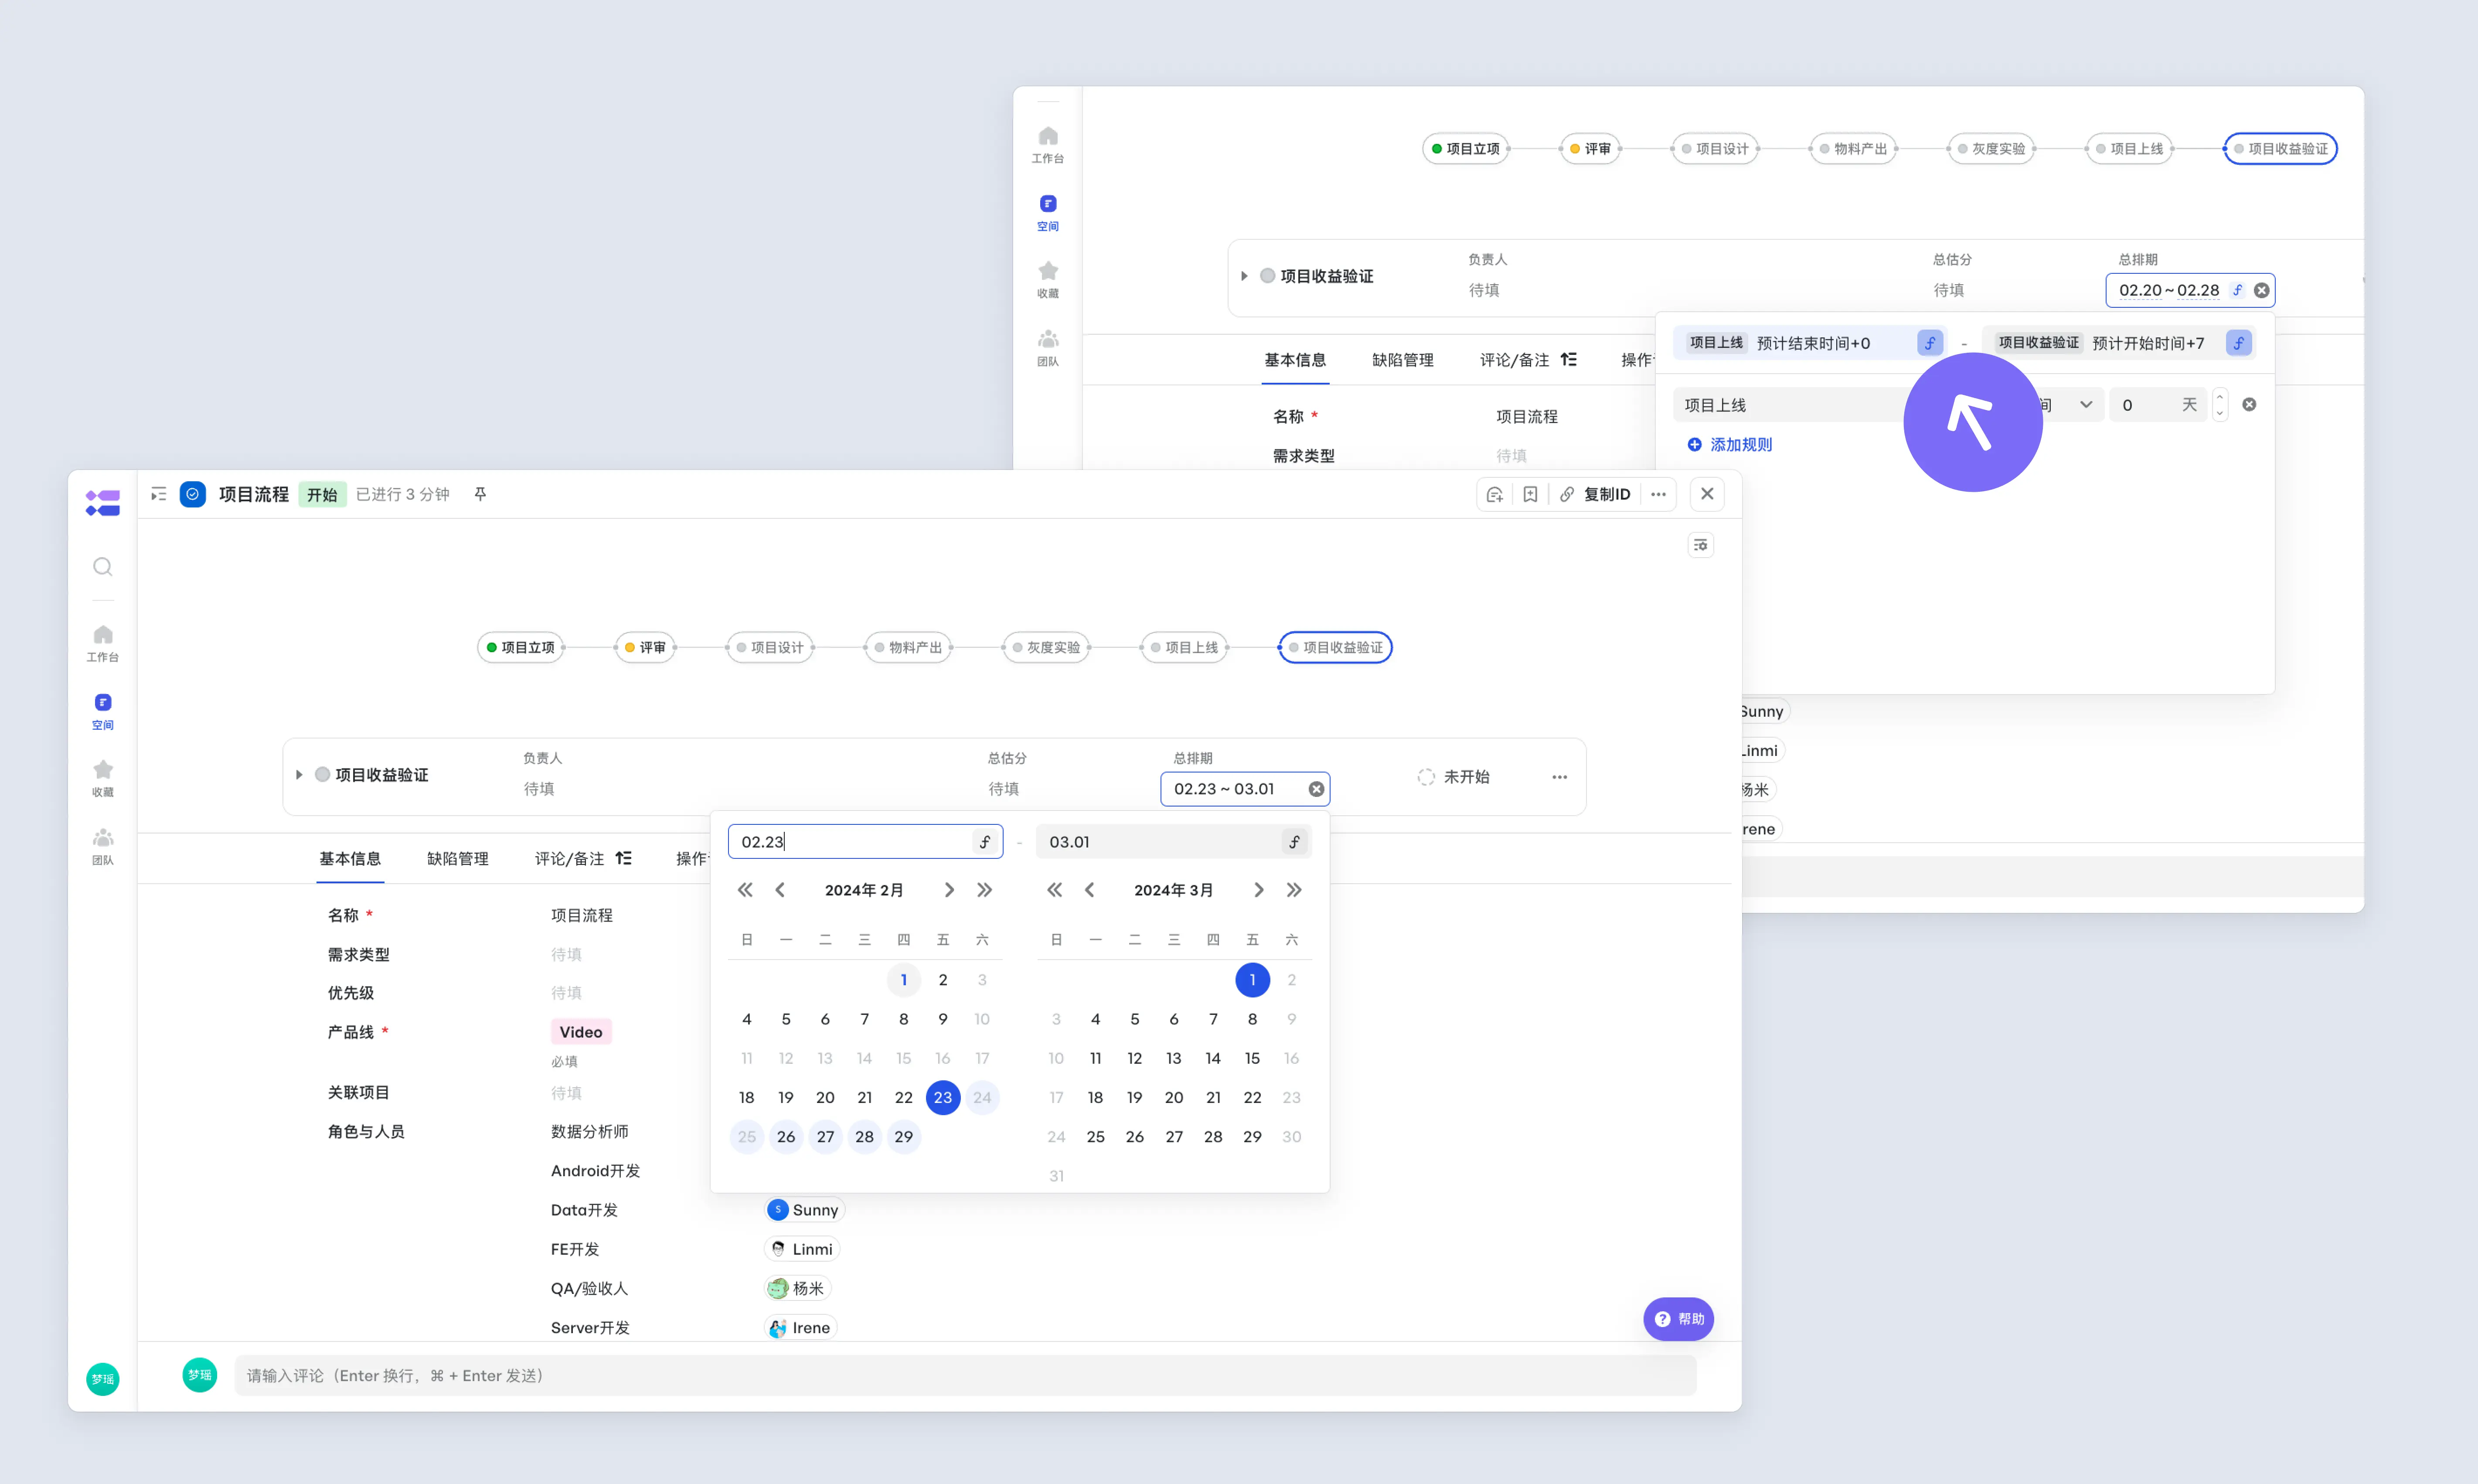
Task: Collapse the side panel beside 项目流程 title
Action: click(159, 494)
